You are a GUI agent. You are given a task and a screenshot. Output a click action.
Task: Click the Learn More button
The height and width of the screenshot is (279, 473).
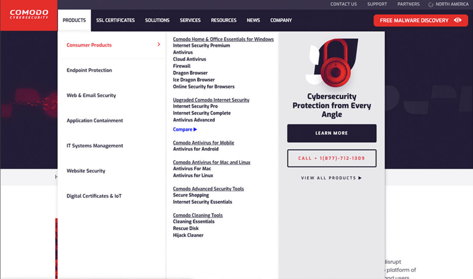click(331, 134)
